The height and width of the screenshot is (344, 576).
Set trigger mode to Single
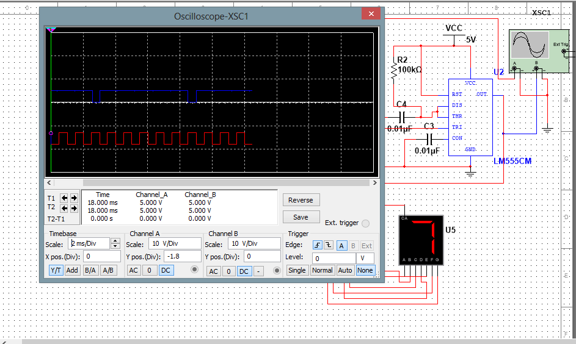point(297,270)
